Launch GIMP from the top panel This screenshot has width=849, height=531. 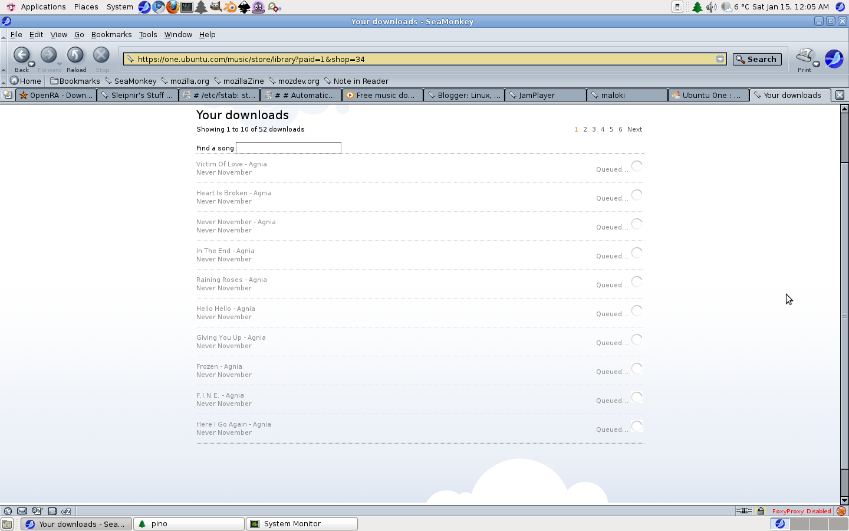click(x=216, y=7)
